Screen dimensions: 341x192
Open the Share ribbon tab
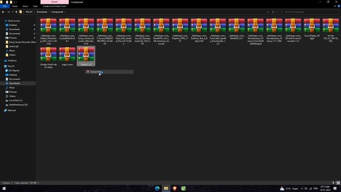pyautogui.click(x=25, y=6)
